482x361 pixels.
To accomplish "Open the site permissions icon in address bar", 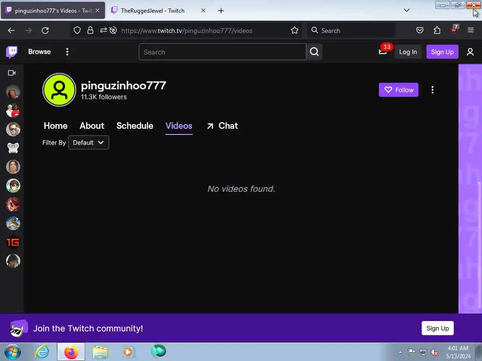I will coord(103,30).
